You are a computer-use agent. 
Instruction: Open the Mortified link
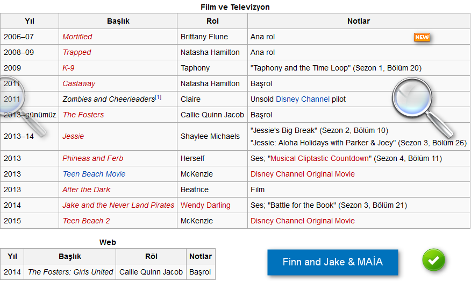pos(77,37)
